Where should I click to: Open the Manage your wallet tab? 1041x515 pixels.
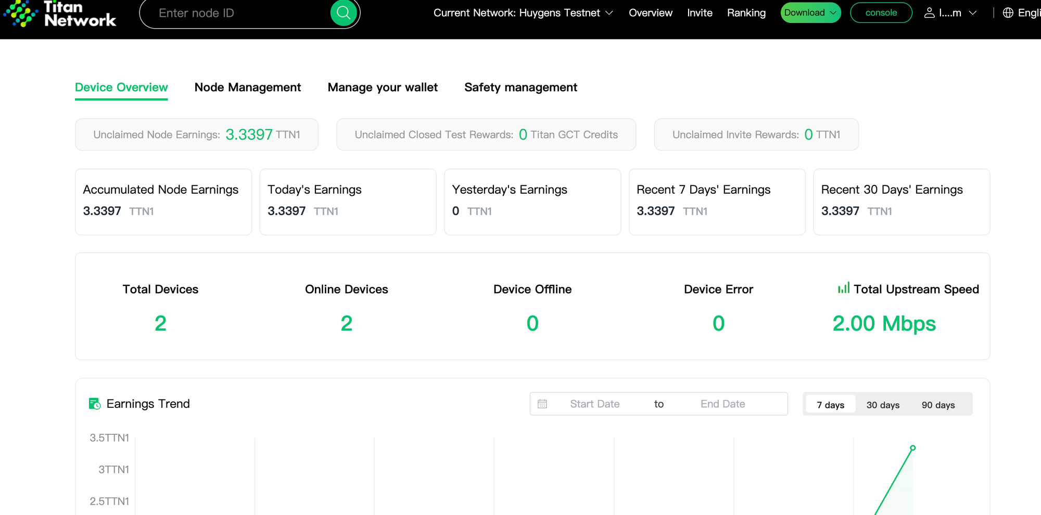click(x=383, y=87)
